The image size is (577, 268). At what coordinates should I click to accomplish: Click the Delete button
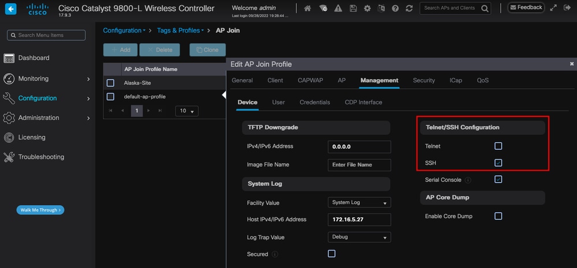coord(160,50)
